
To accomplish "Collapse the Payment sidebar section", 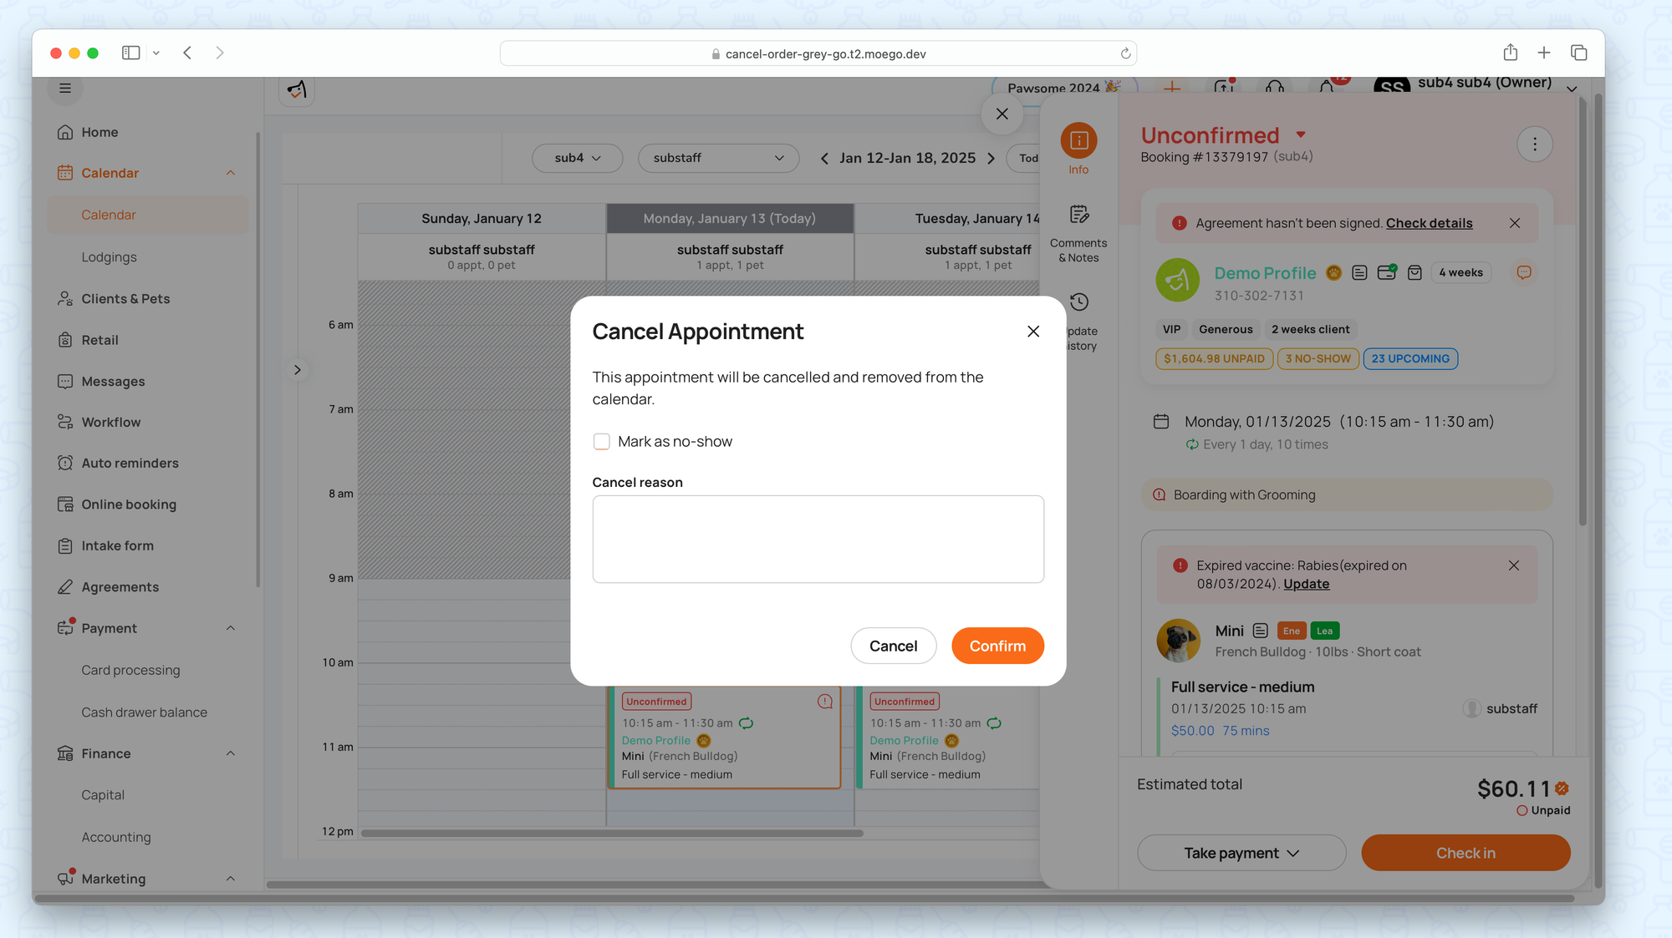I will (231, 628).
